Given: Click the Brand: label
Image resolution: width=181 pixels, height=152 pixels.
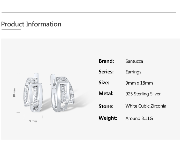Looking at the screenshot, I should click(106, 61).
